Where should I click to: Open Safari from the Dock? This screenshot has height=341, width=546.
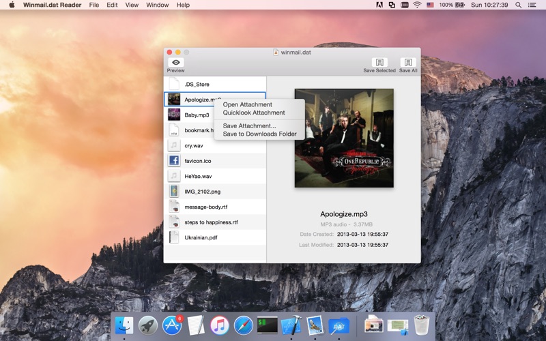click(244, 325)
